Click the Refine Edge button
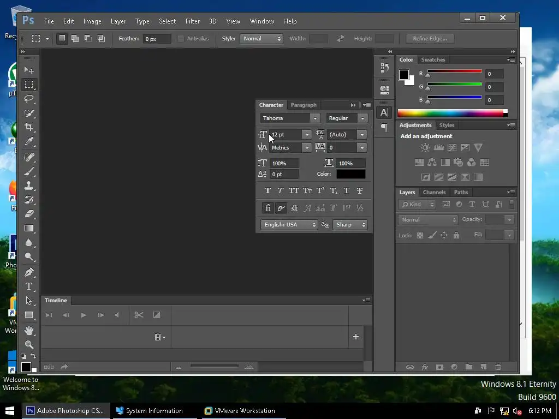The width and height of the screenshot is (559, 419). pos(430,39)
